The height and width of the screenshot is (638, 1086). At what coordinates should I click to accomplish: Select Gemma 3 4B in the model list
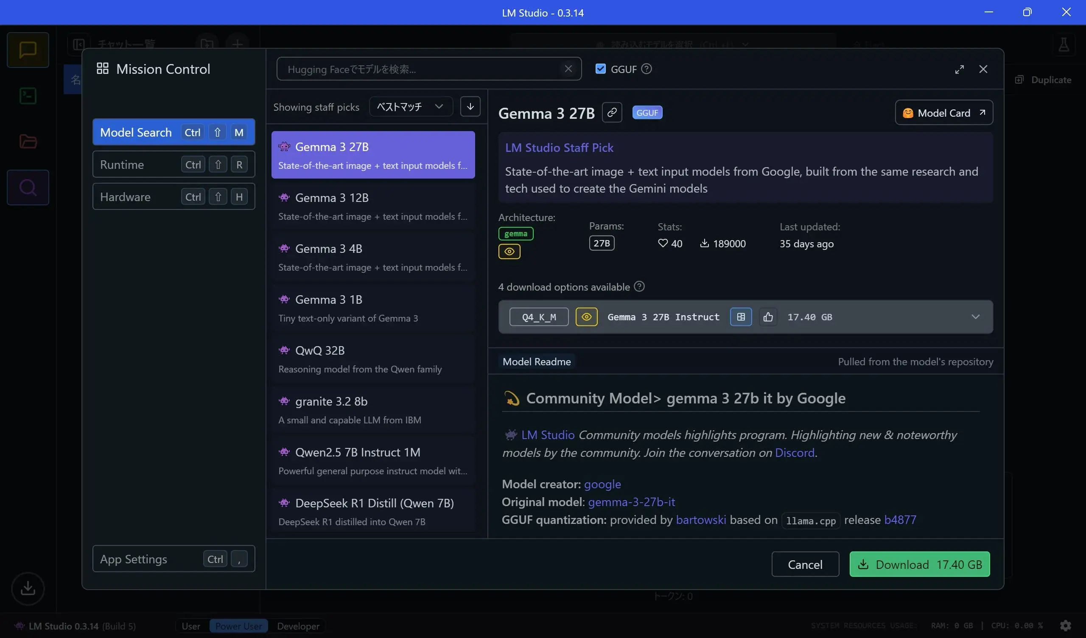(373, 257)
